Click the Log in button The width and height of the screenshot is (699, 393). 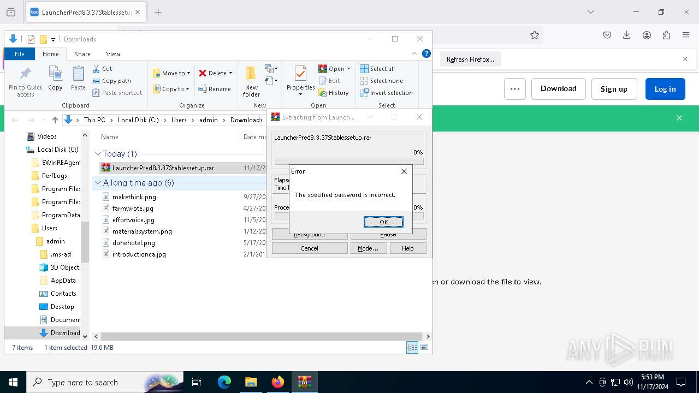[665, 89]
